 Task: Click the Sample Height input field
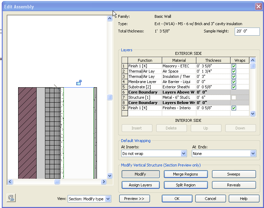pyautogui.click(x=247, y=31)
